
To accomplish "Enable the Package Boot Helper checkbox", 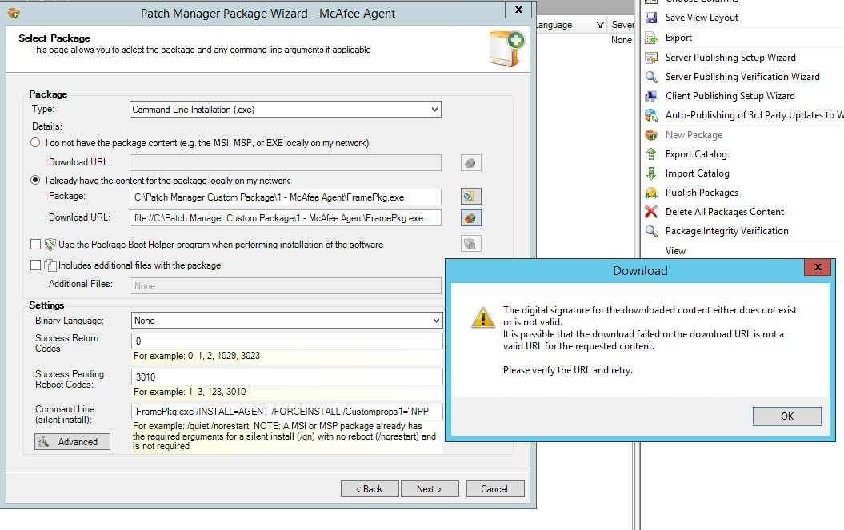I will pos(35,245).
